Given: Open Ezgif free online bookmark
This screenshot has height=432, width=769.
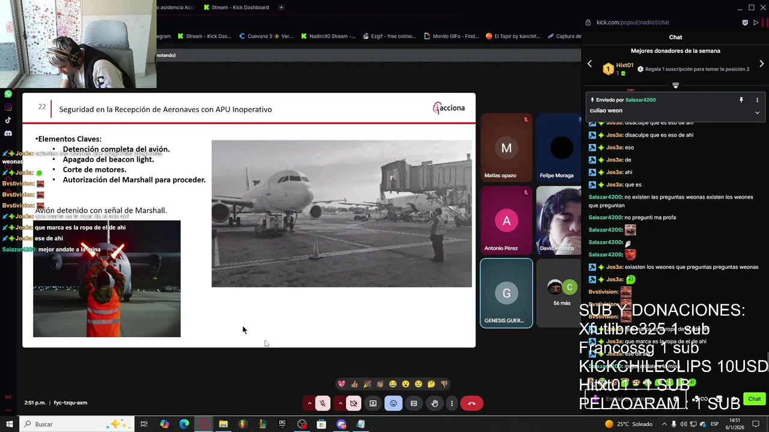Looking at the screenshot, I should pos(389,36).
